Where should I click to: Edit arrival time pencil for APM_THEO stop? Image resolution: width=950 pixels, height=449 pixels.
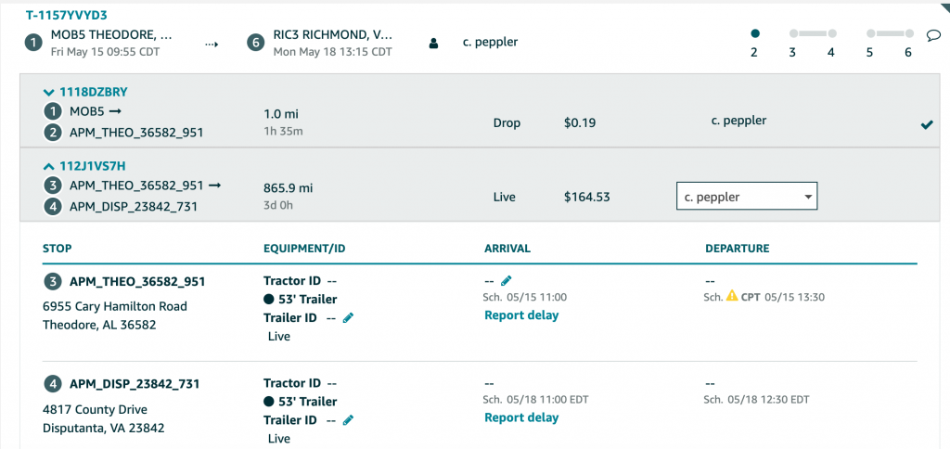(507, 280)
